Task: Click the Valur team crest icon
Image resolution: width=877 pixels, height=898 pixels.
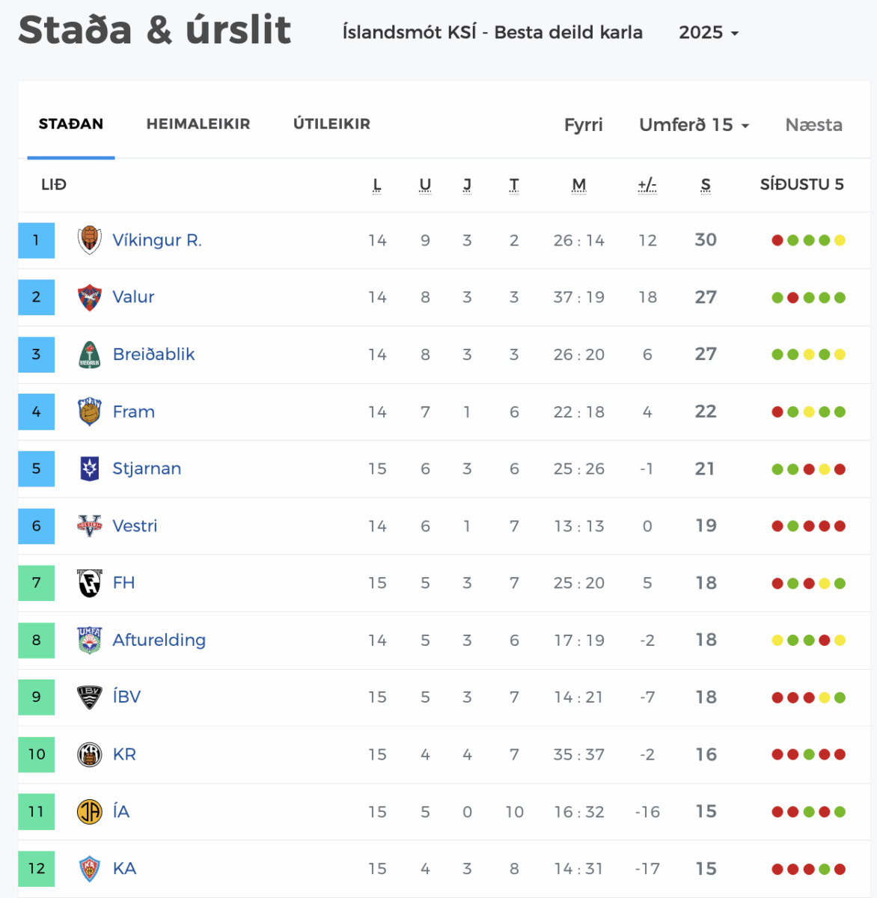Action: tap(90, 297)
